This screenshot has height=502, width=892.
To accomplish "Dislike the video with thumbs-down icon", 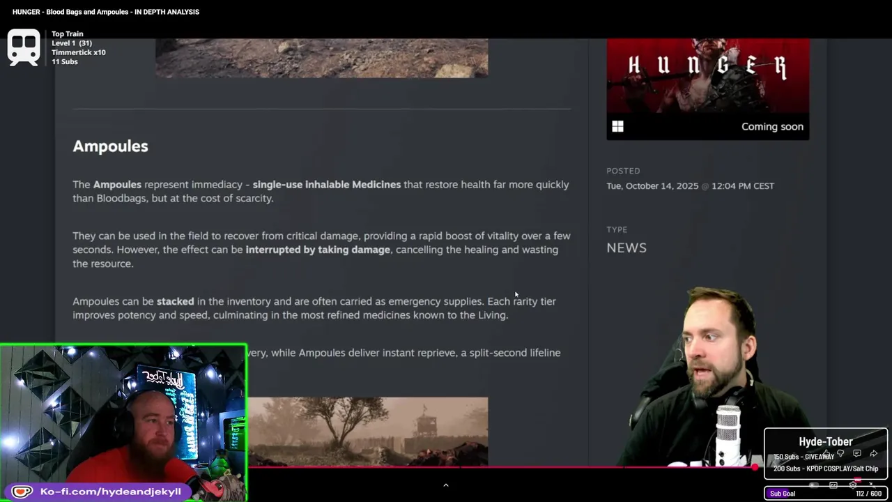I will click(x=840, y=453).
